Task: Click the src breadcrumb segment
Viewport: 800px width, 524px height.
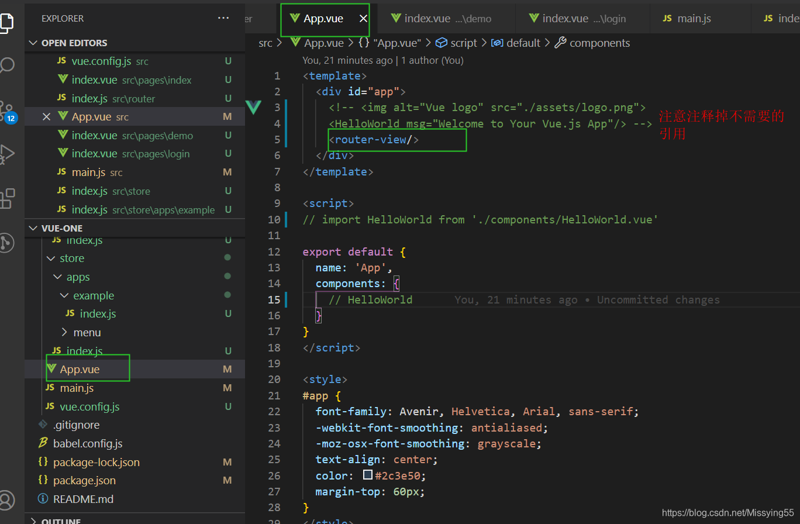Action: tap(265, 43)
